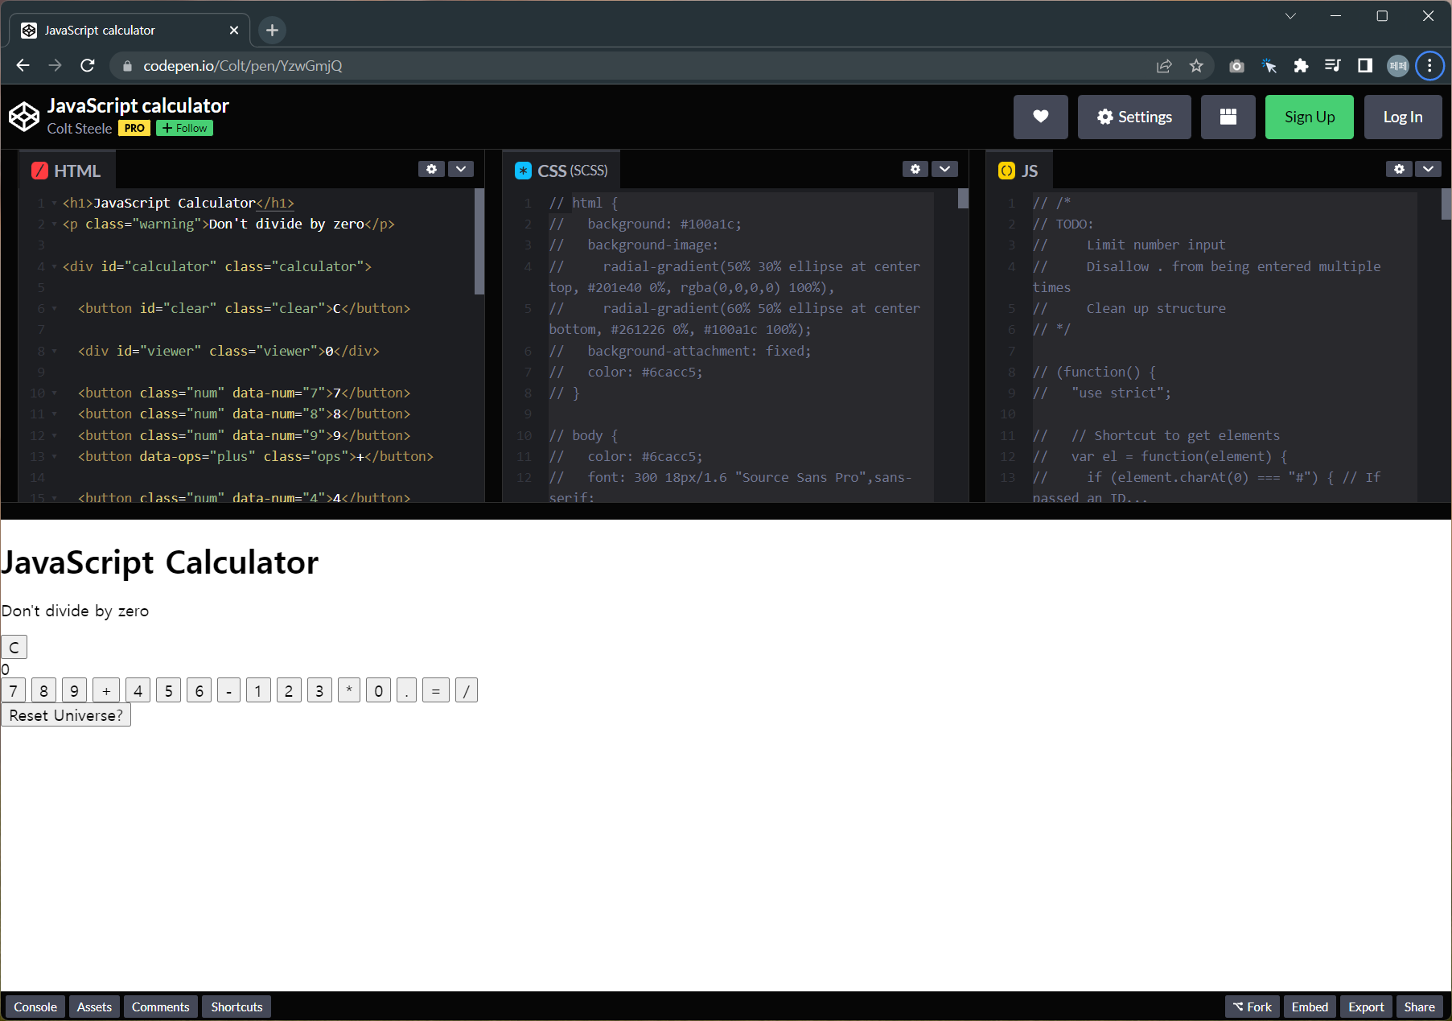Select the HTML editor tab

coord(67,171)
